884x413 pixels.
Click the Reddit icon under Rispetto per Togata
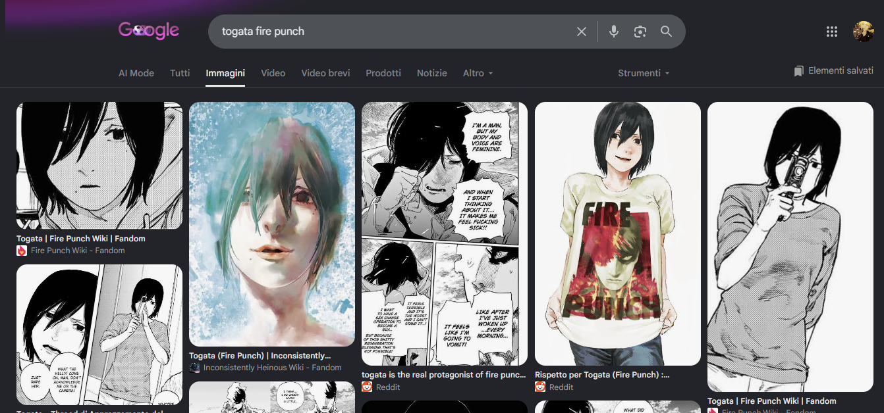(x=540, y=387)
